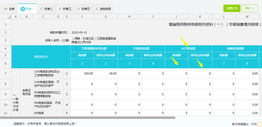262x127 pixels.
Task: Select column G header
Action: tap(106, 16)
